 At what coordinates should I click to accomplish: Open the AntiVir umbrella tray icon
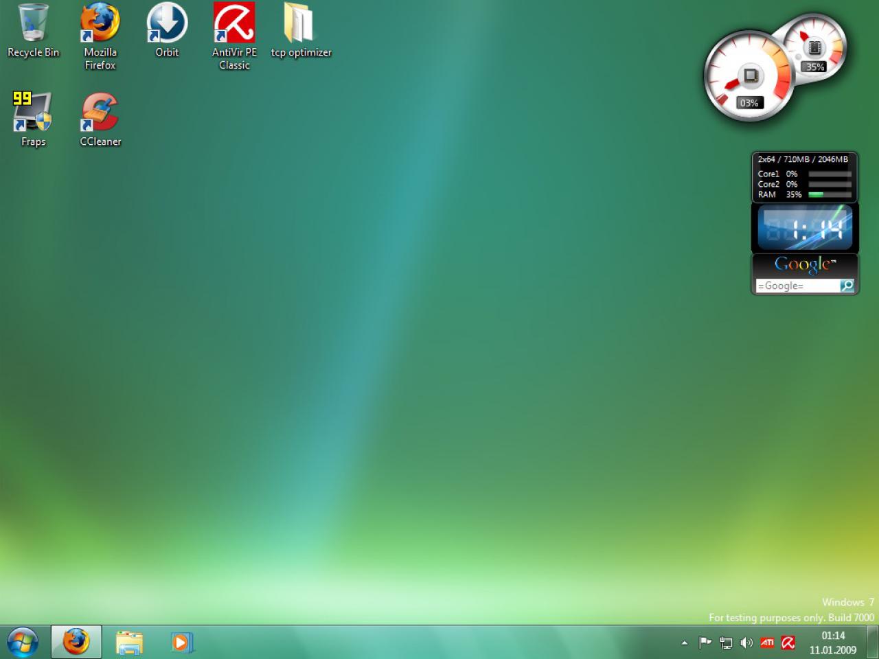(788, 643)
